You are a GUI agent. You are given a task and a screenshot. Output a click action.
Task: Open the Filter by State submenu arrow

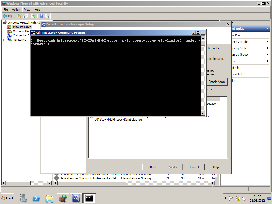[267, 48]
